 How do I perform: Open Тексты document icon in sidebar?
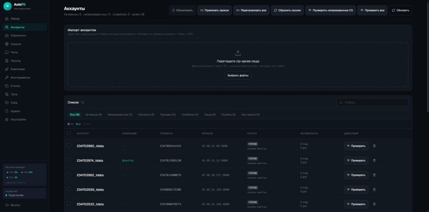tap(7, 61)
